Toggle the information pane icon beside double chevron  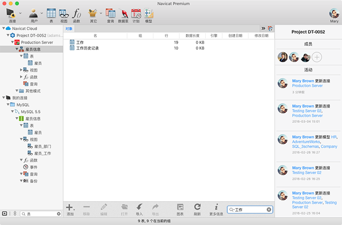tap(270, 28)
